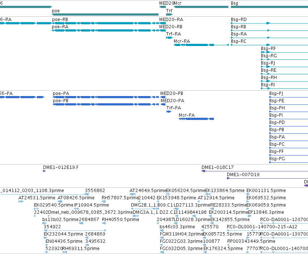The width and height of the screenshot is (308, 254).
Task: Open the Bsg-PC protein label
Action: pos(277,144)
